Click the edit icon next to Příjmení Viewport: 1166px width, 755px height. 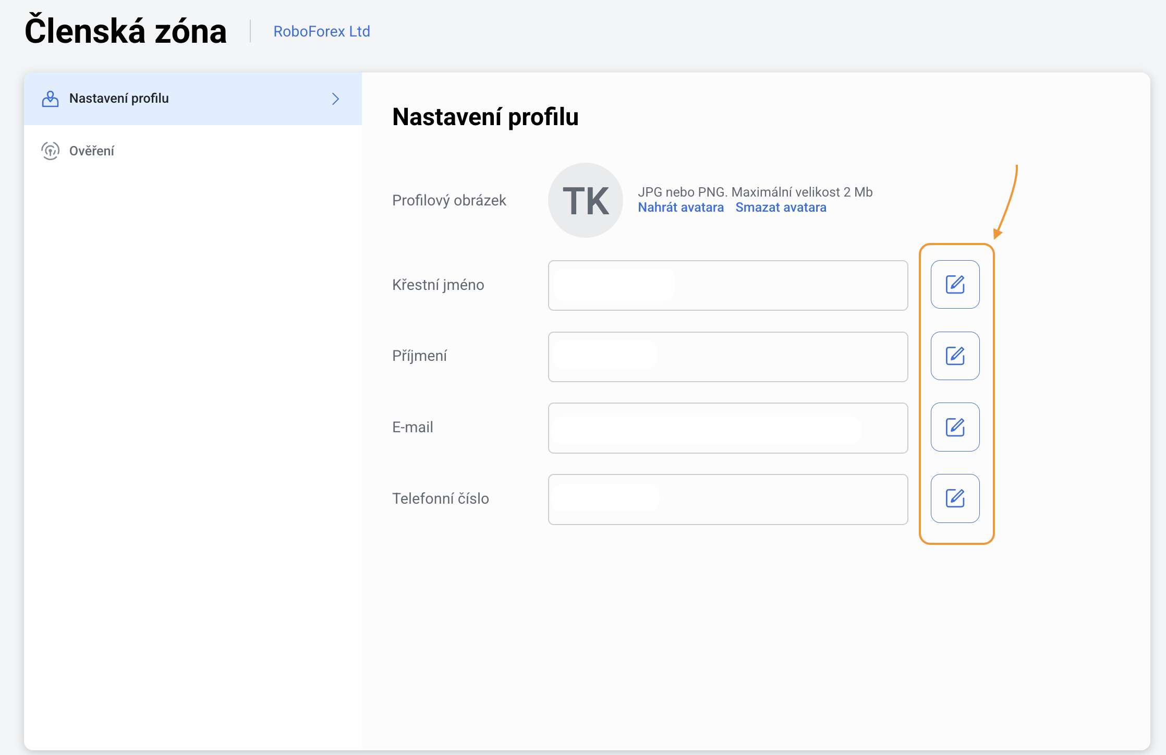coord(955,356)
